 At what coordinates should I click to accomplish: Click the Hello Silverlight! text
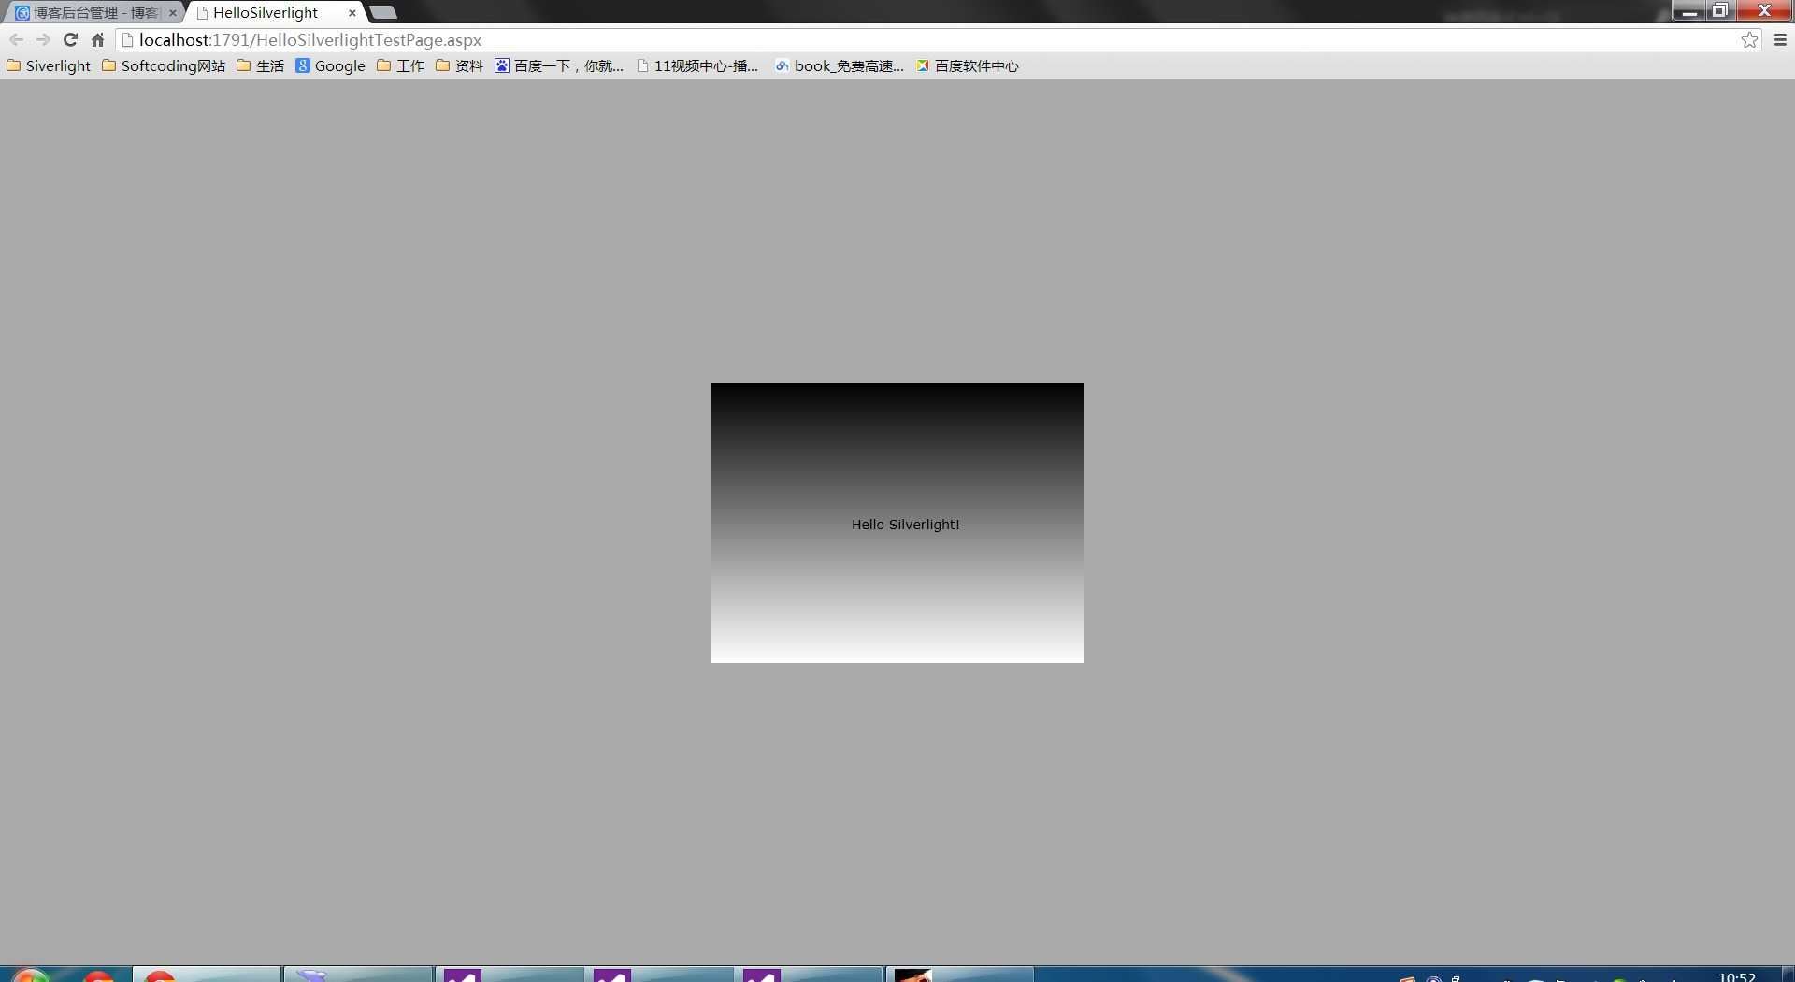(x=905, y=525)
